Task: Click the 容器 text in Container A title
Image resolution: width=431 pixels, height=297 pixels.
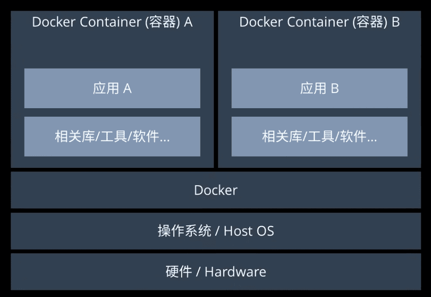Action: [163, 22]
